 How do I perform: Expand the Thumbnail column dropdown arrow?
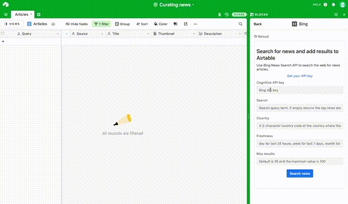point(194,34)
